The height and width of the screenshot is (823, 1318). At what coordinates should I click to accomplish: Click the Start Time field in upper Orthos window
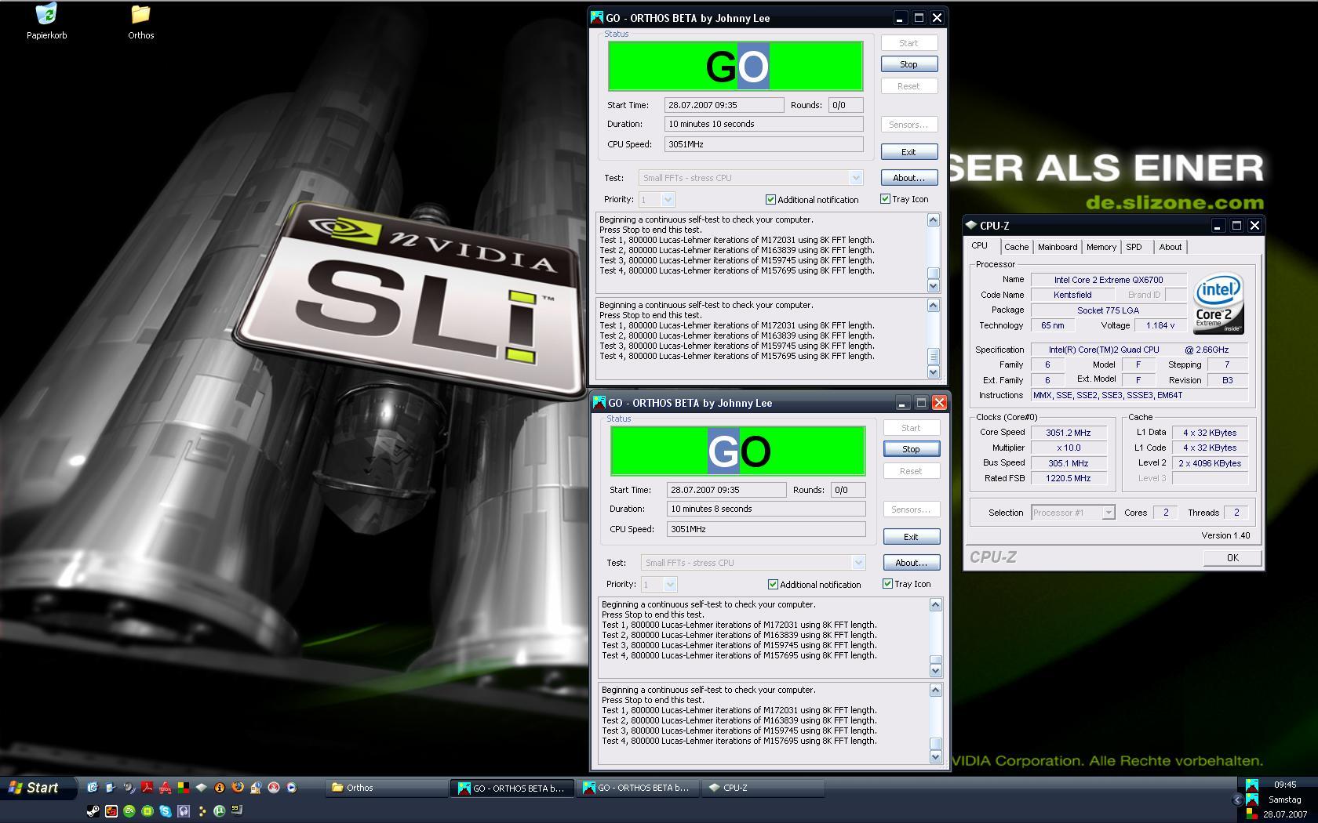click(x=723, y=105)
